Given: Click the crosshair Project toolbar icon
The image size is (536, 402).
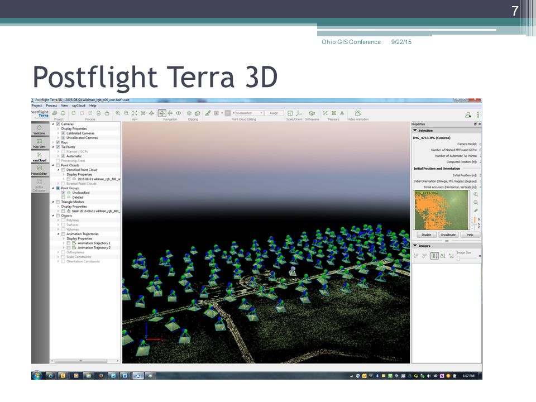Looking at the screenshot, I should [x=63, y=113].
